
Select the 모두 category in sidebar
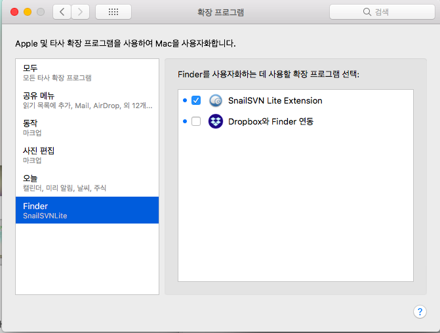click(x=87, y=72)
